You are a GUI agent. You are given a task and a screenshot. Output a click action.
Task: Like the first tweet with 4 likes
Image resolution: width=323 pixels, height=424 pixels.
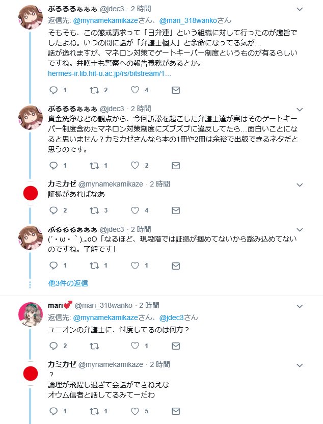(x=135, y=90)
